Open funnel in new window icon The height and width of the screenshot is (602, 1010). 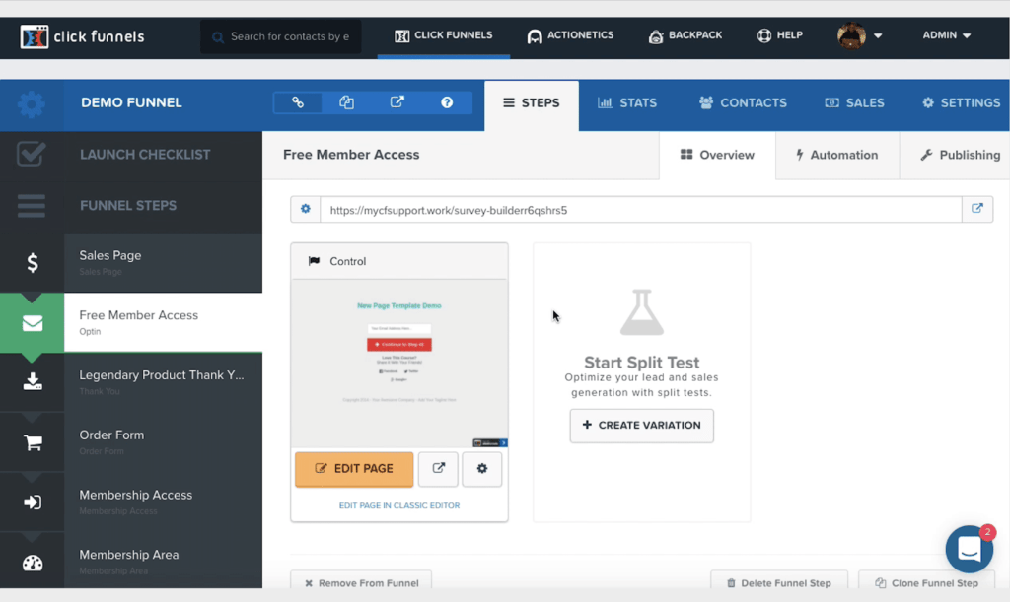coord(397,102)
